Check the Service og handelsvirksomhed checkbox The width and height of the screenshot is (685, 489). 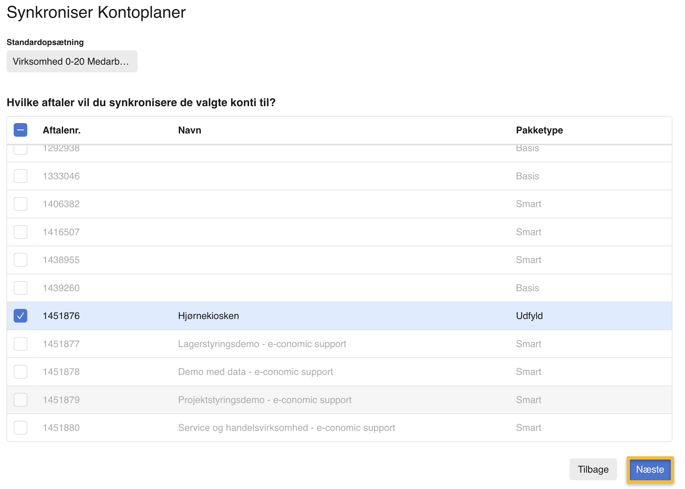[20, 428]
